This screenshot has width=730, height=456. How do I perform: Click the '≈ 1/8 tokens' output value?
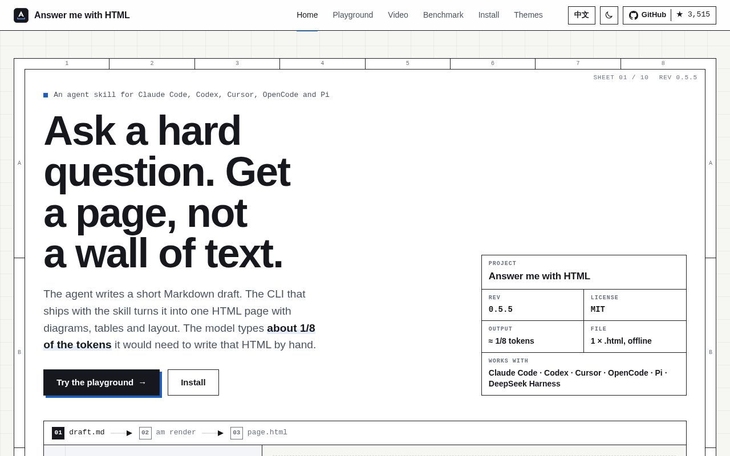point(512,341)
